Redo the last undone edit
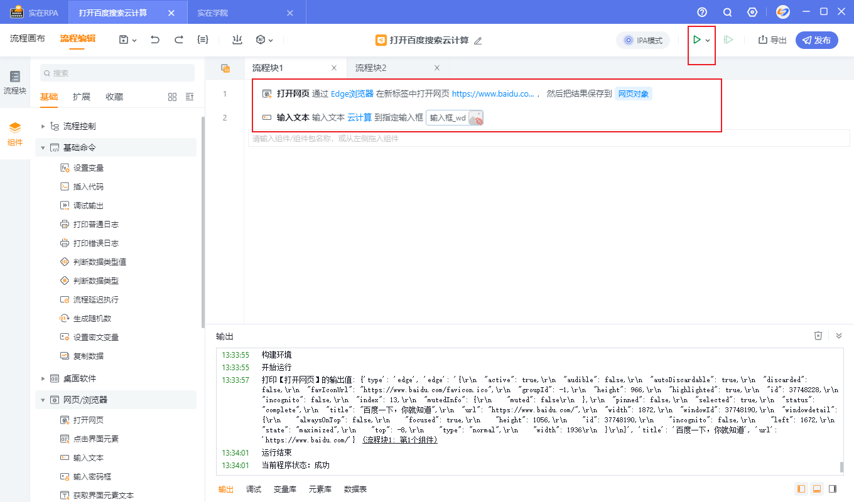The height and width of the screenshot is (502, 854). 179,40
